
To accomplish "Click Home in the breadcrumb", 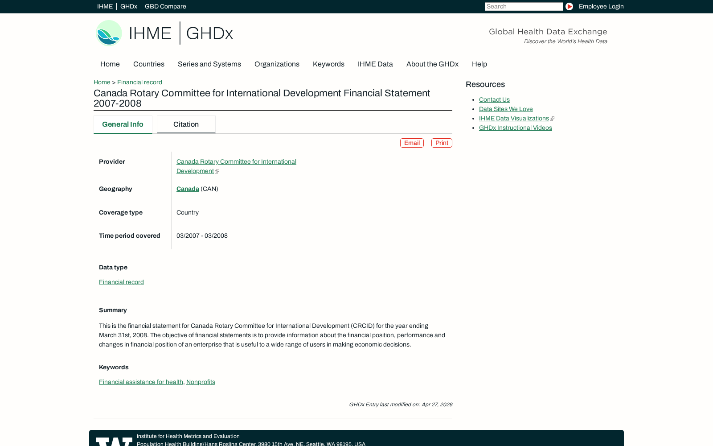I will [x=102, y=82].
